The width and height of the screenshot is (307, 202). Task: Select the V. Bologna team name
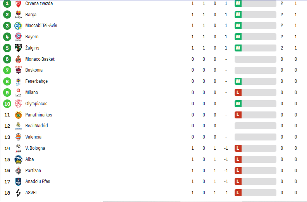[35, 148]
